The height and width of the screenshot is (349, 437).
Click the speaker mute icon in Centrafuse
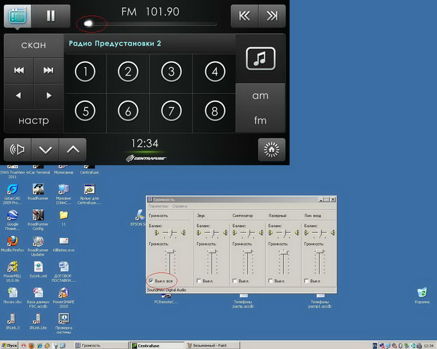point(18,149)
